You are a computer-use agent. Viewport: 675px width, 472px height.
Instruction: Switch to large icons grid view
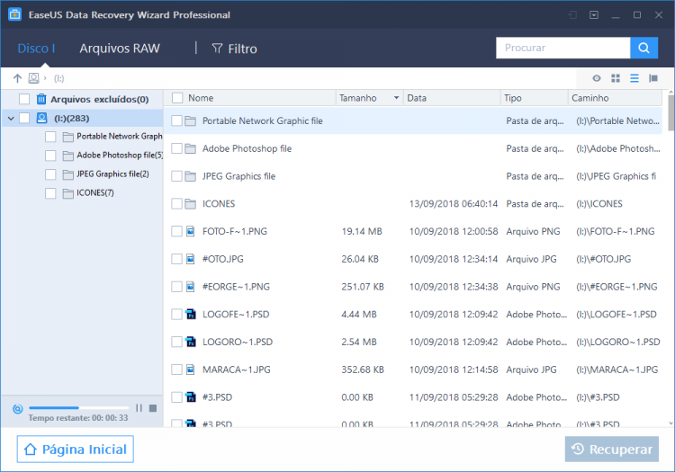point(616,78)
